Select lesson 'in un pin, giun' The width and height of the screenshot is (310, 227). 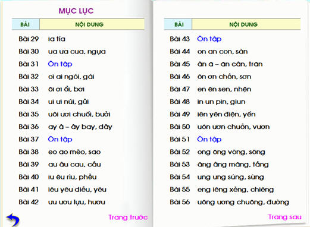(x=221, y=102)
